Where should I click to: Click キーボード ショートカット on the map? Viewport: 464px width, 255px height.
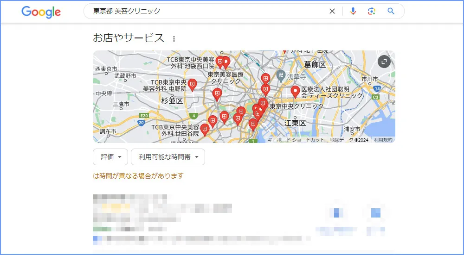tap(296, 140)
